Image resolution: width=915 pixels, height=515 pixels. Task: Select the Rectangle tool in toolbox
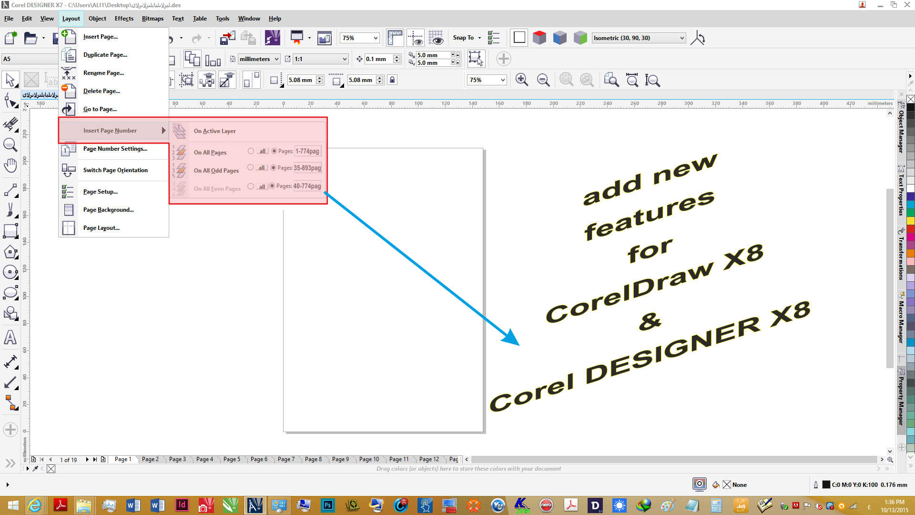(x=10, y=231)
